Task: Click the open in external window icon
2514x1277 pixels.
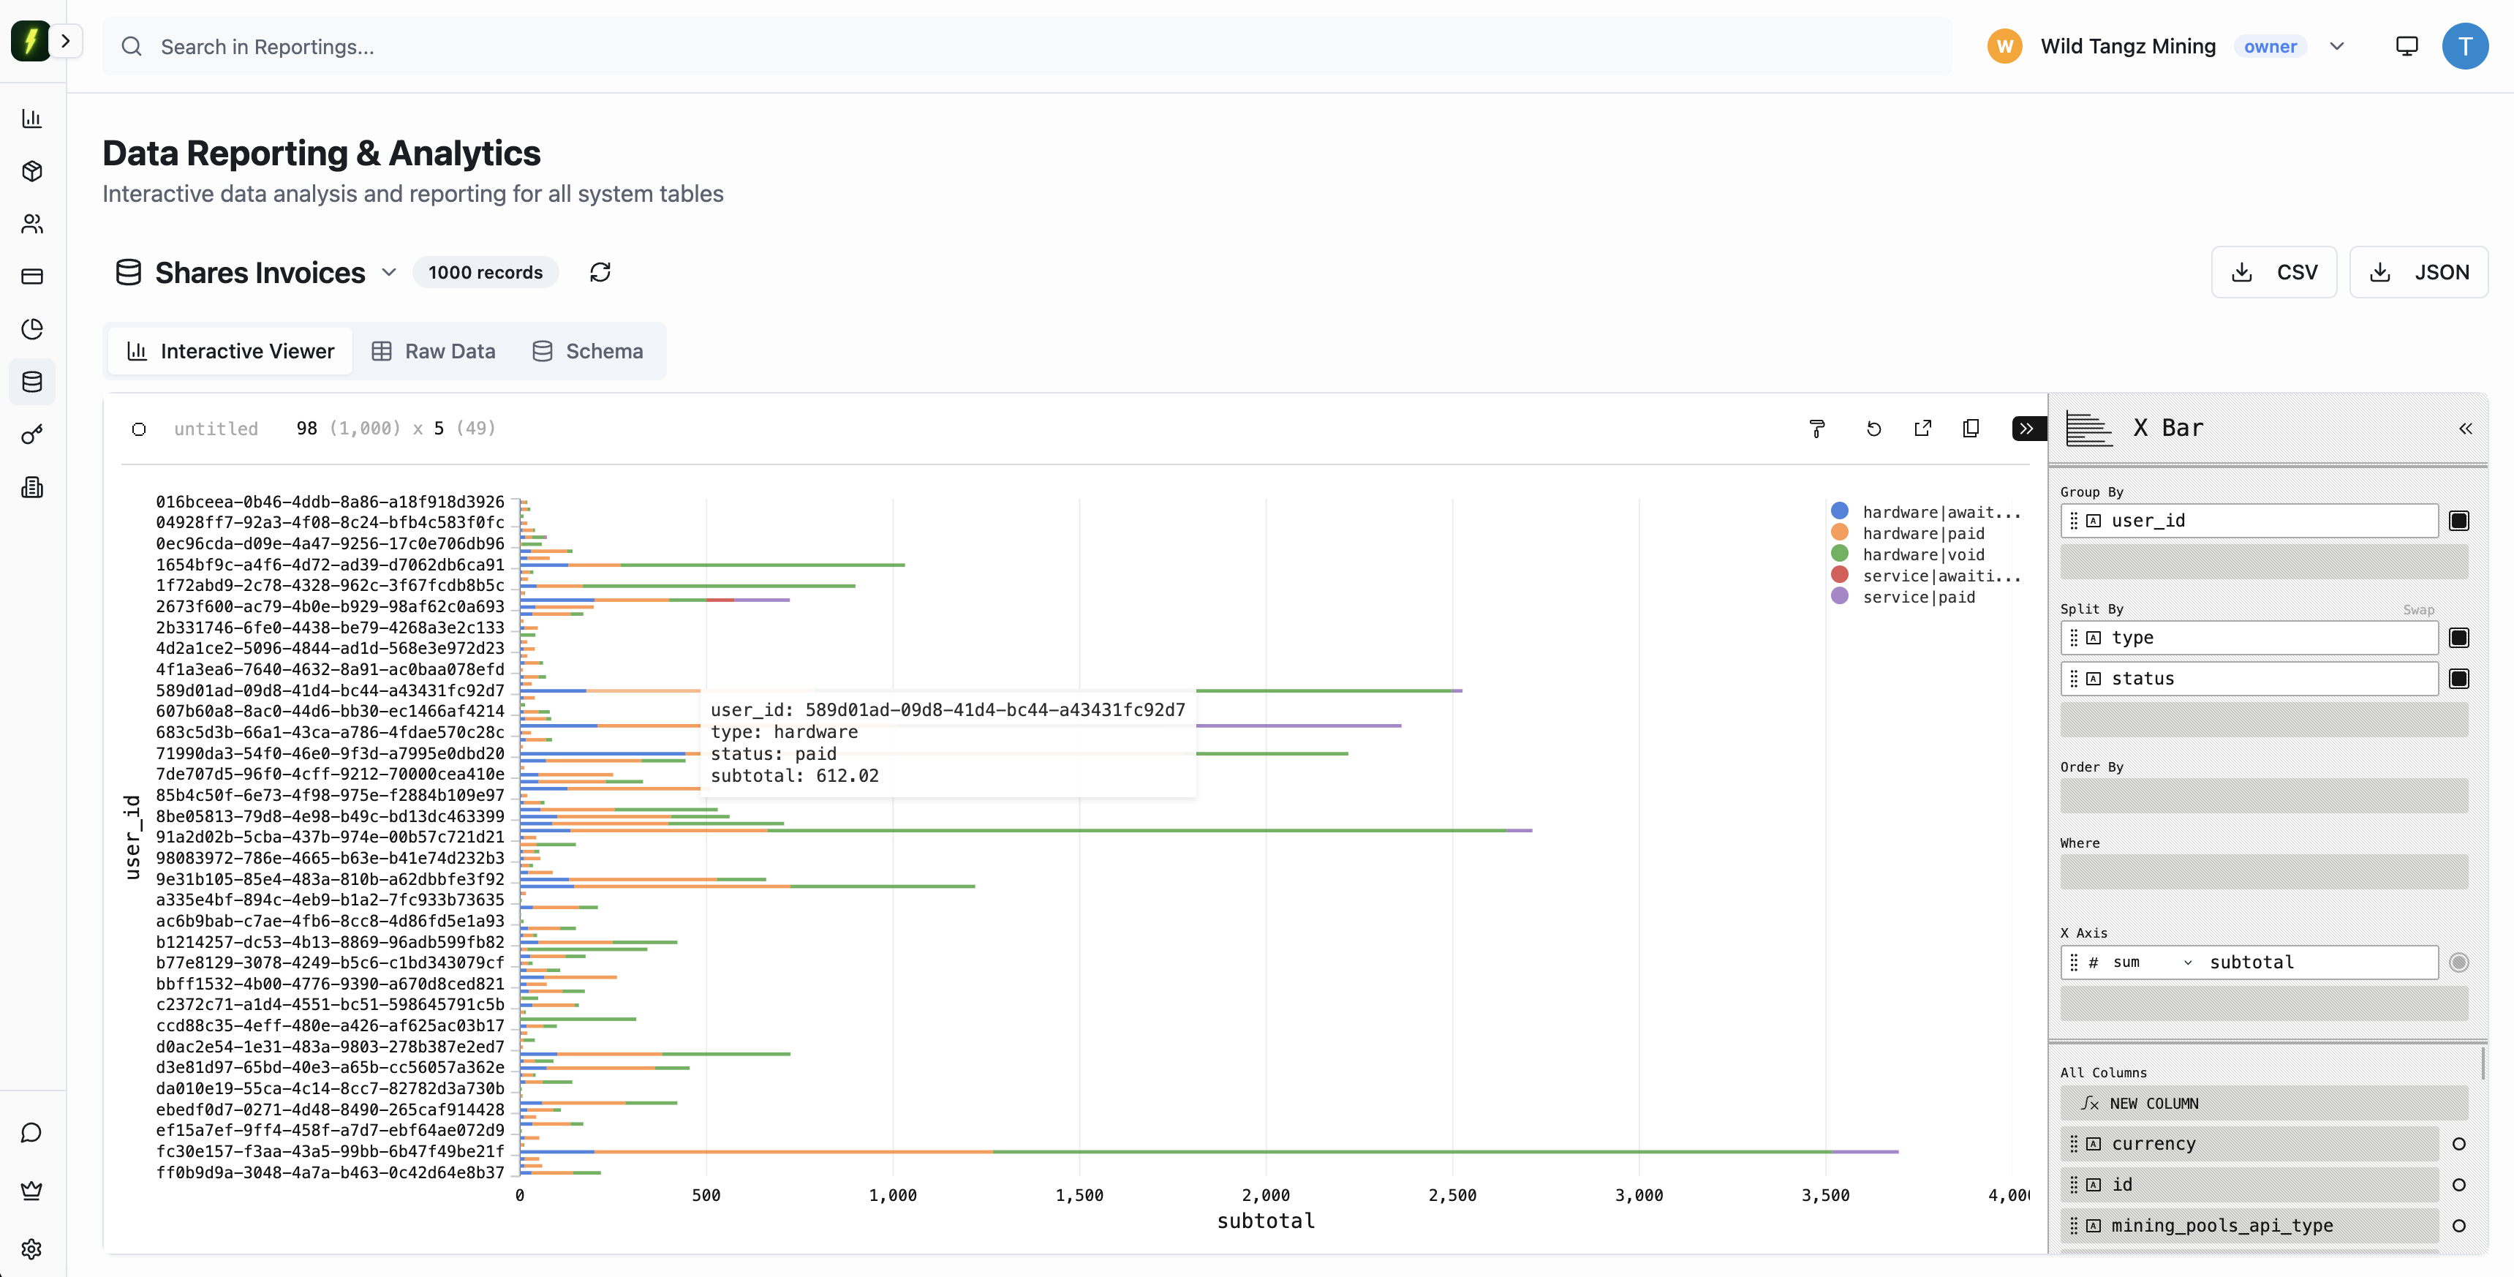Action: [1922, 429]
